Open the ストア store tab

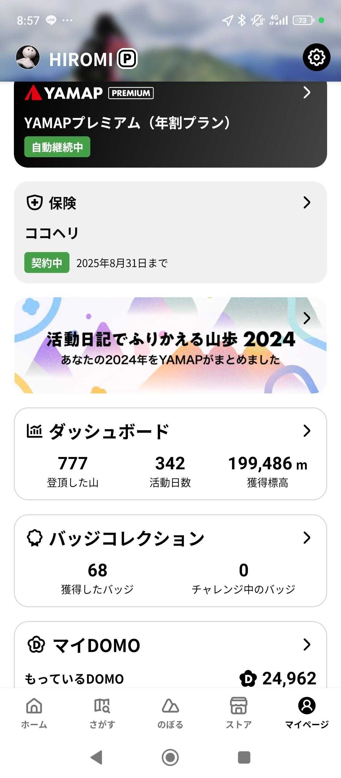pos(239,712)
